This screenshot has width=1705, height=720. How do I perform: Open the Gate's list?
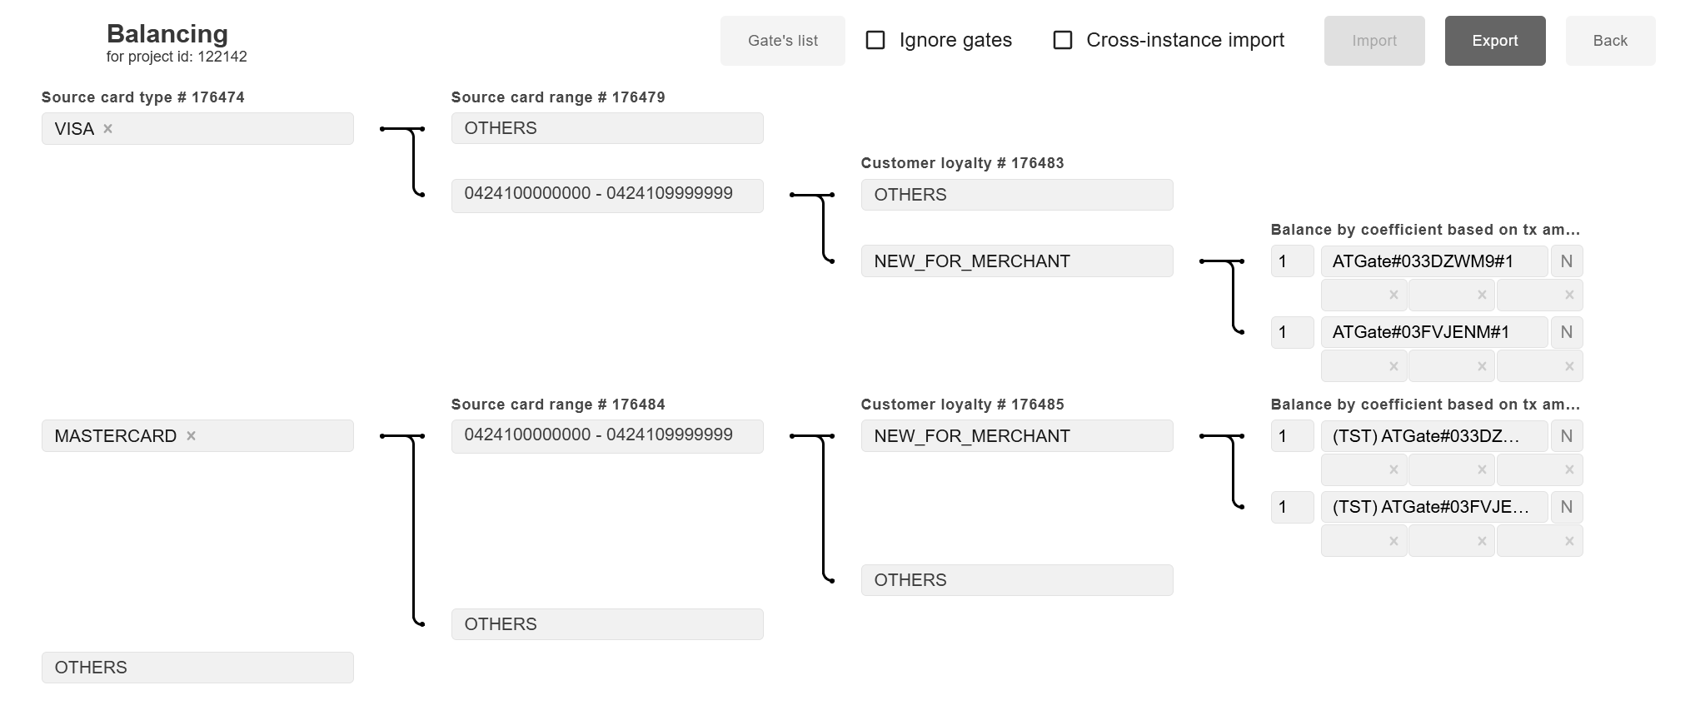[782, 41]
